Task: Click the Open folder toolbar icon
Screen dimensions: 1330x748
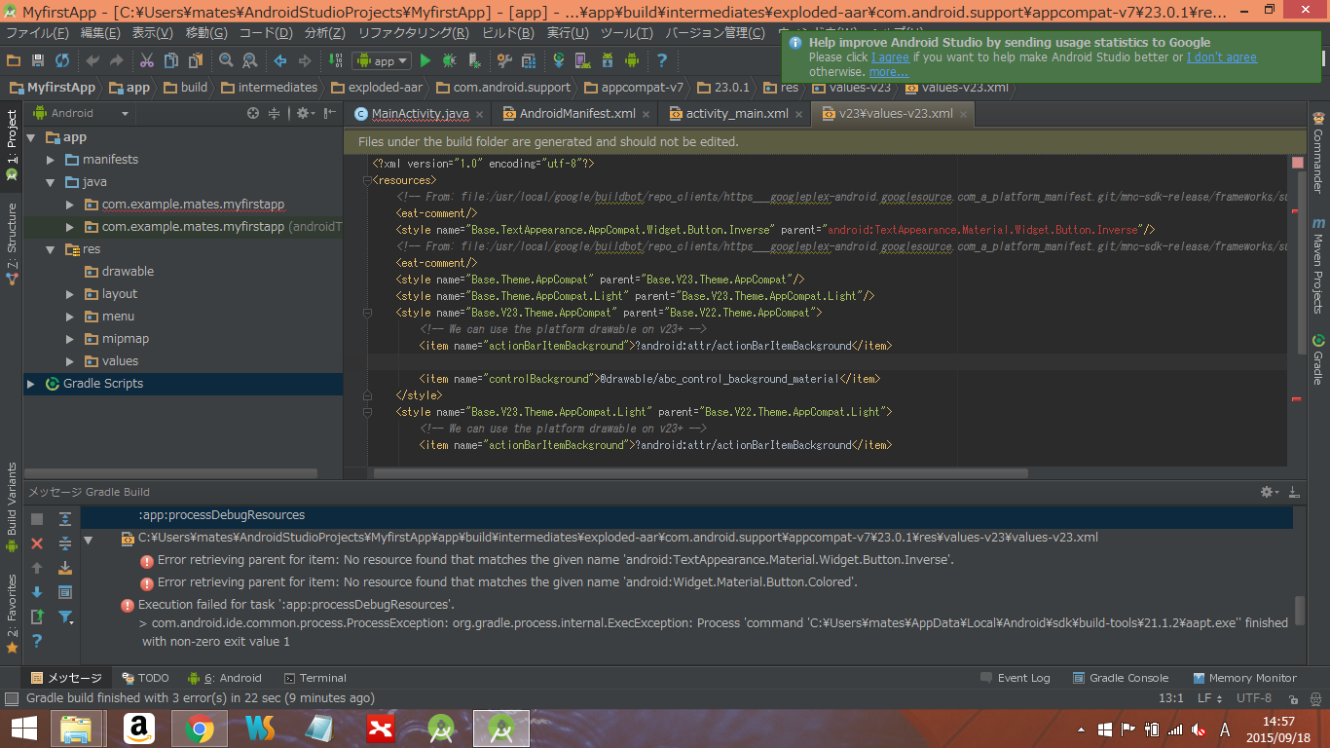Action: coord(14,60)
